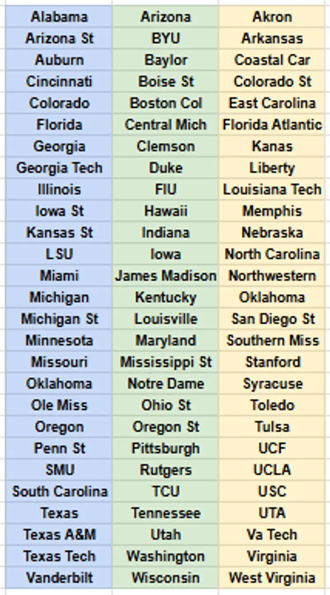Click the misspelled Kanas cell

[272, 146]
